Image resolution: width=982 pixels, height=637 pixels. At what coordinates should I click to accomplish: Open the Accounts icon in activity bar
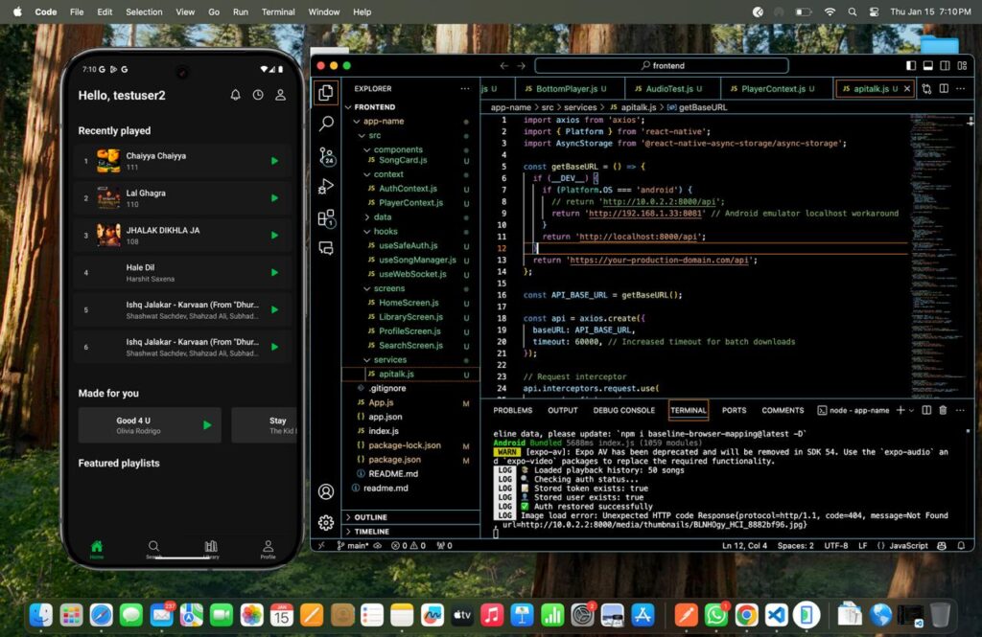[x=326, y=491]
